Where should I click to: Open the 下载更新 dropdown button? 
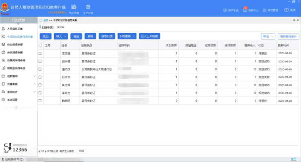click(127, 37)
